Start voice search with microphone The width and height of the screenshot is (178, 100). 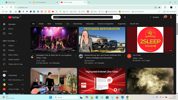125,17
